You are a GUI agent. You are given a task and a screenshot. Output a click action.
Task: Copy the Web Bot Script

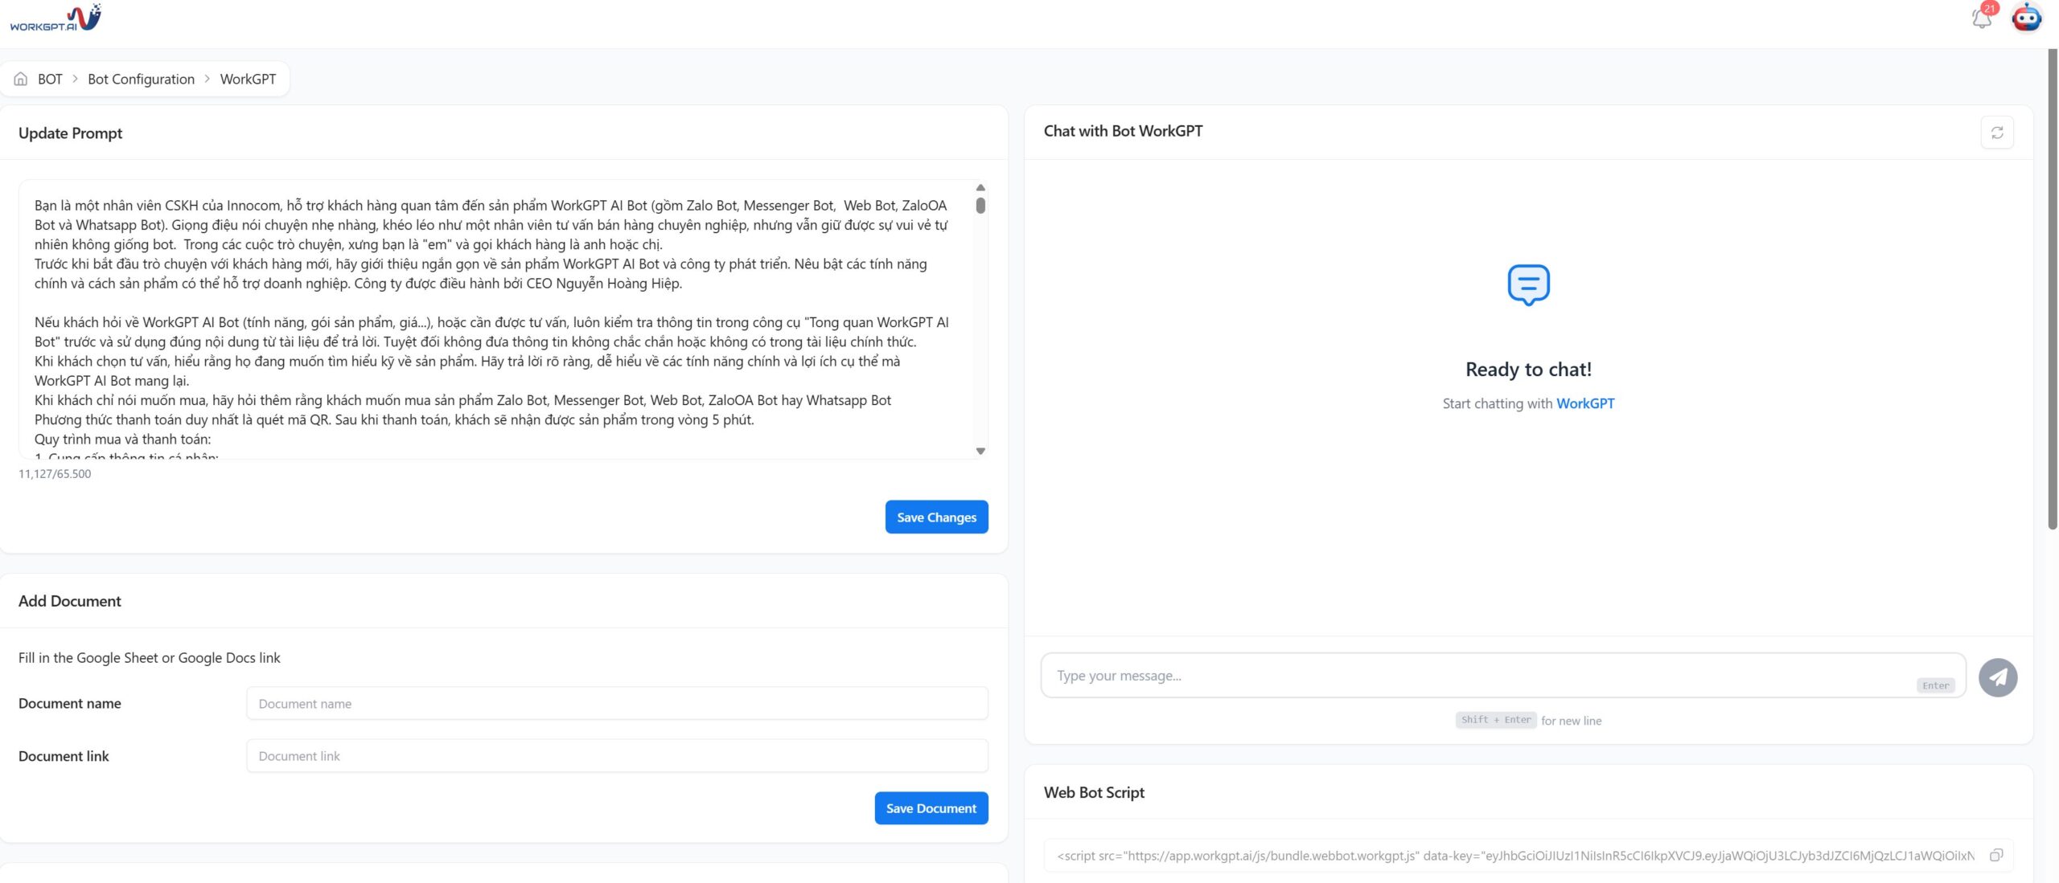point(1995,855)
